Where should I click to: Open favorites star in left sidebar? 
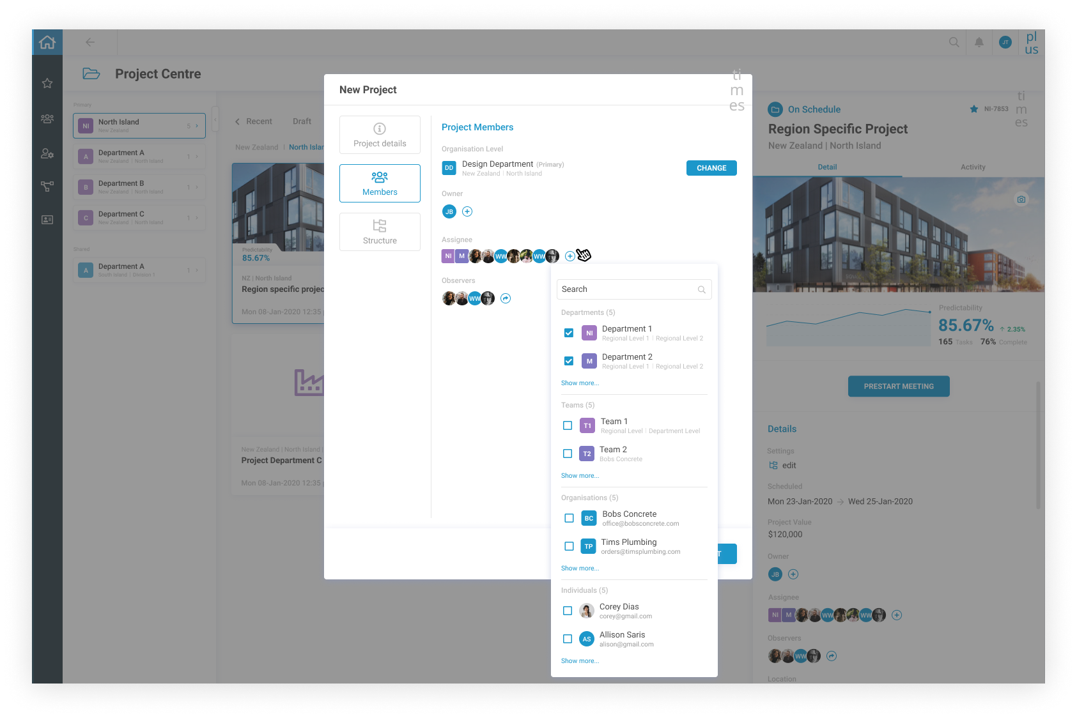point(47,83)
